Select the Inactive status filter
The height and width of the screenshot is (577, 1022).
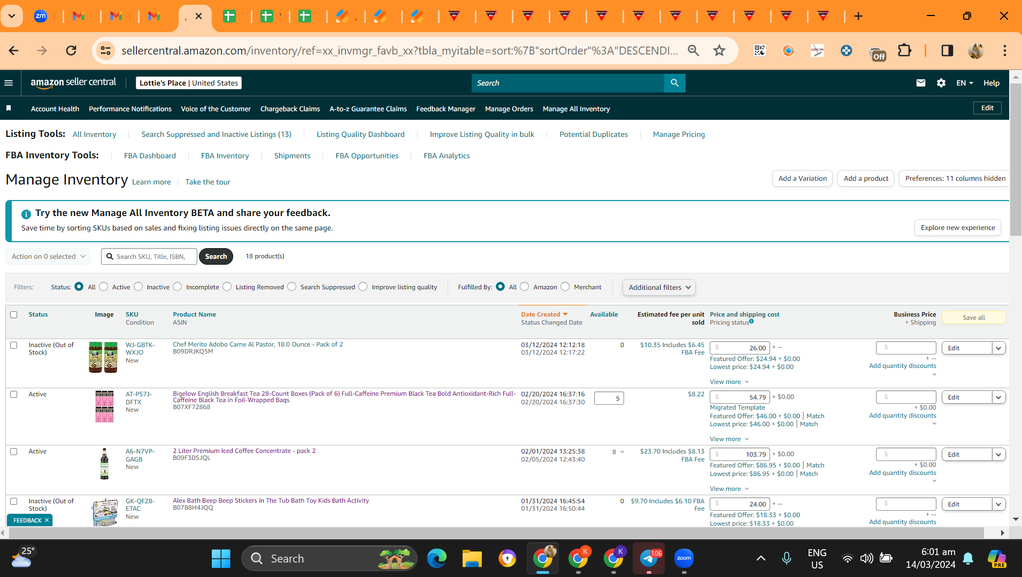pyautogui.click(x=139, y=287)
